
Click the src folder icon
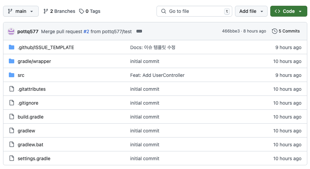(x=12, y=75)
